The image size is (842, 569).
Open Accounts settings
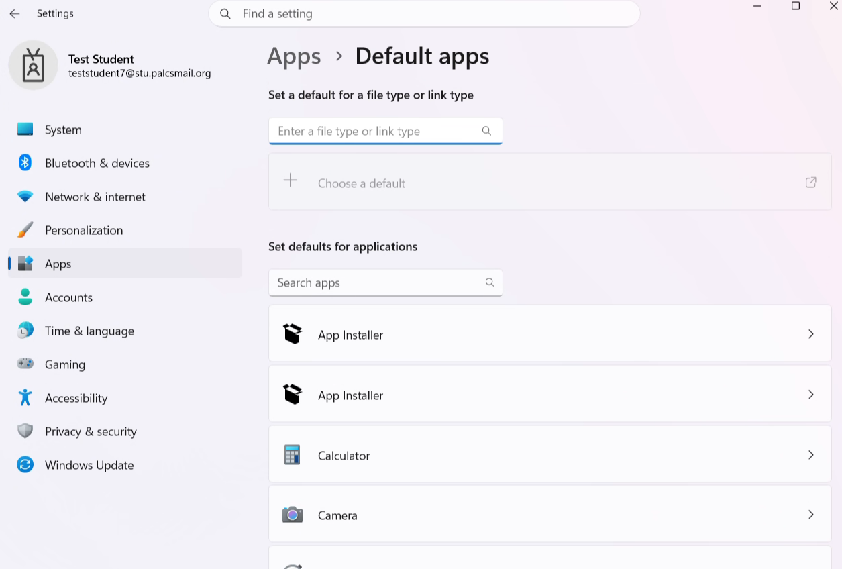(125, 297)
